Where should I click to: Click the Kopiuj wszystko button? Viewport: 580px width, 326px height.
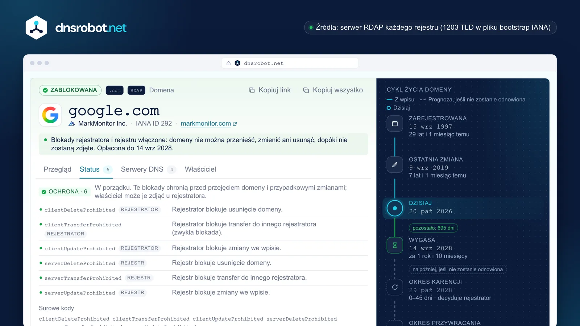(x=333, y=90)
